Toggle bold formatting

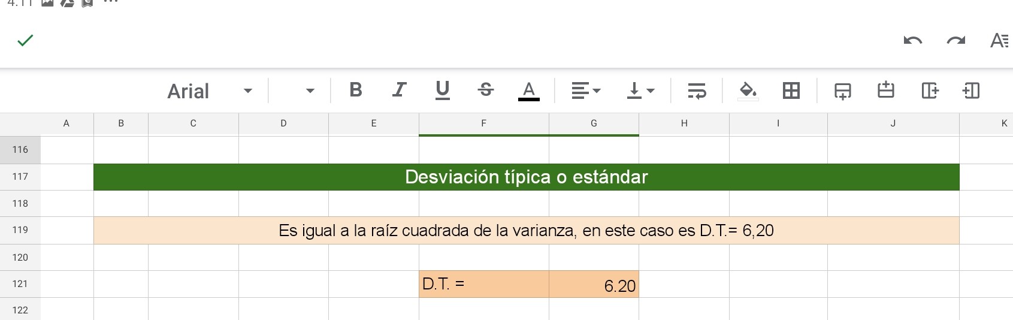[355, 90]
